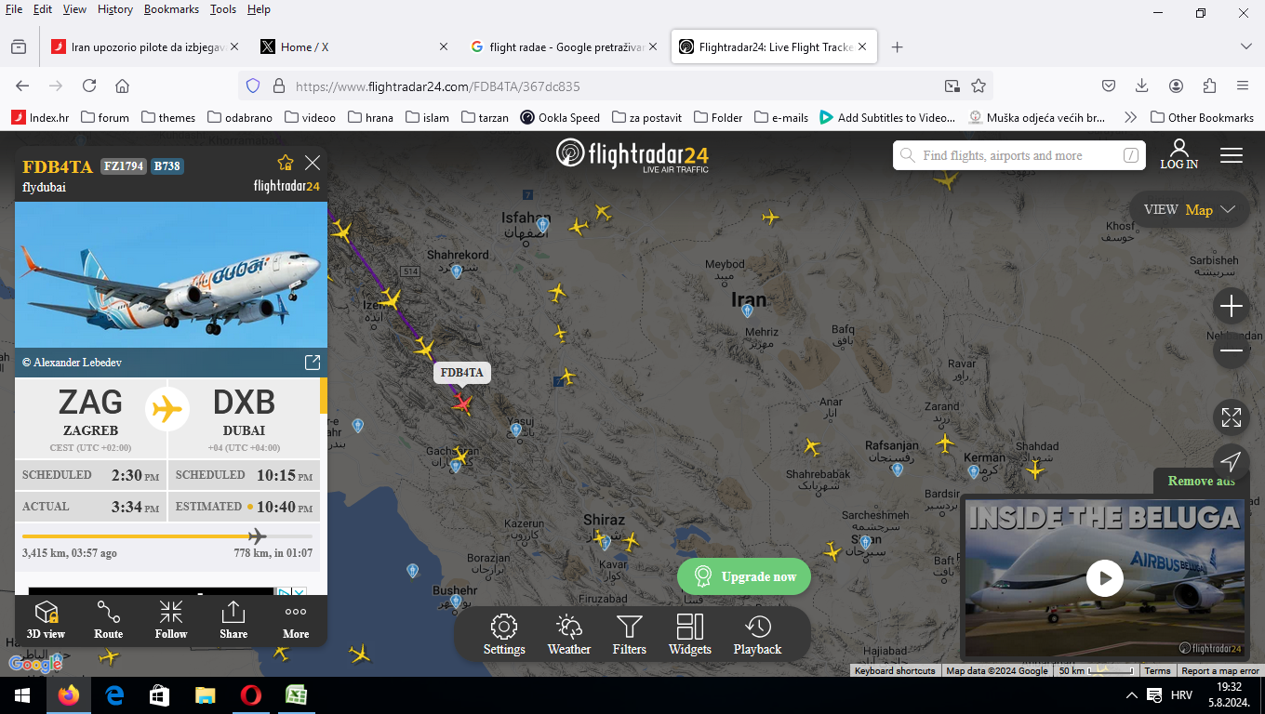Go to browser home page
This screenshot has height=714, width=1265.
click(x=122, y=86)
